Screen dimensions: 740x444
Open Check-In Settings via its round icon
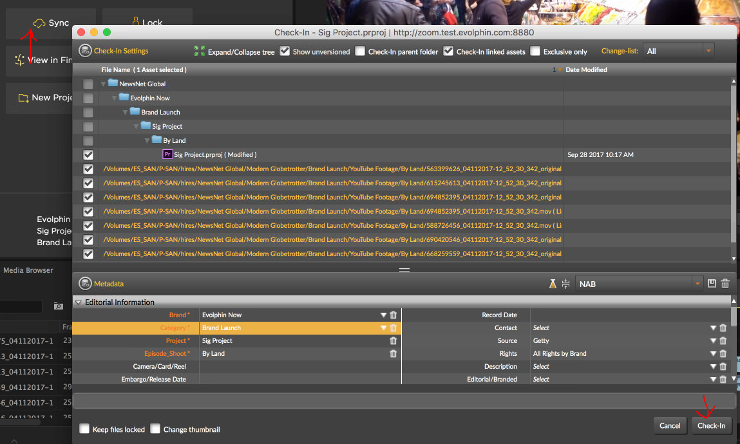point(85,50)
